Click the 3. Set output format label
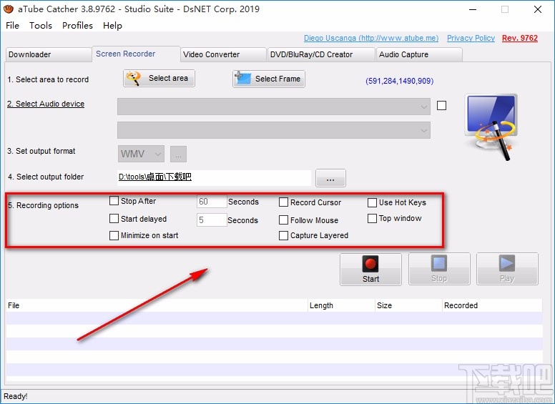 coord(41,151)
